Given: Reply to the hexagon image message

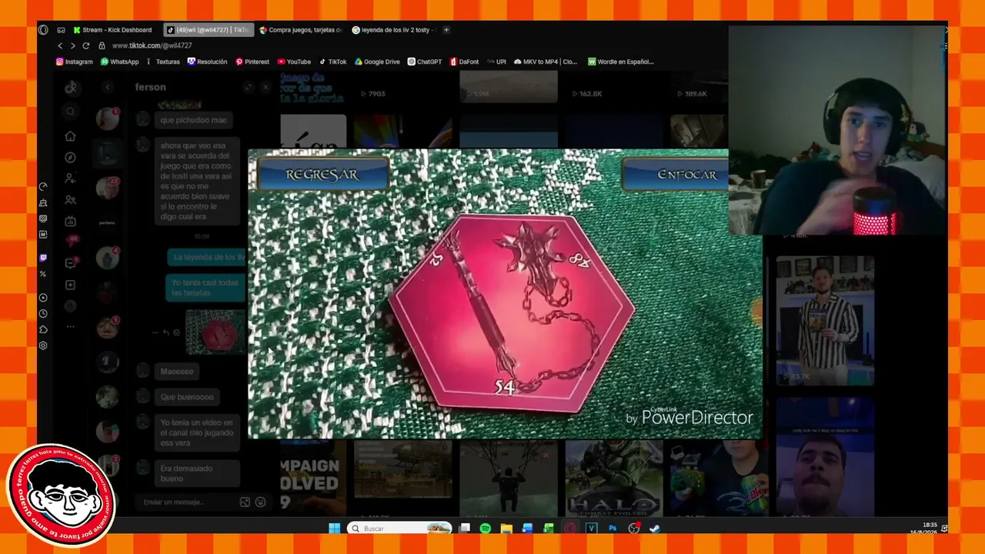Looking at the screenshot, I should pos(165,333).
